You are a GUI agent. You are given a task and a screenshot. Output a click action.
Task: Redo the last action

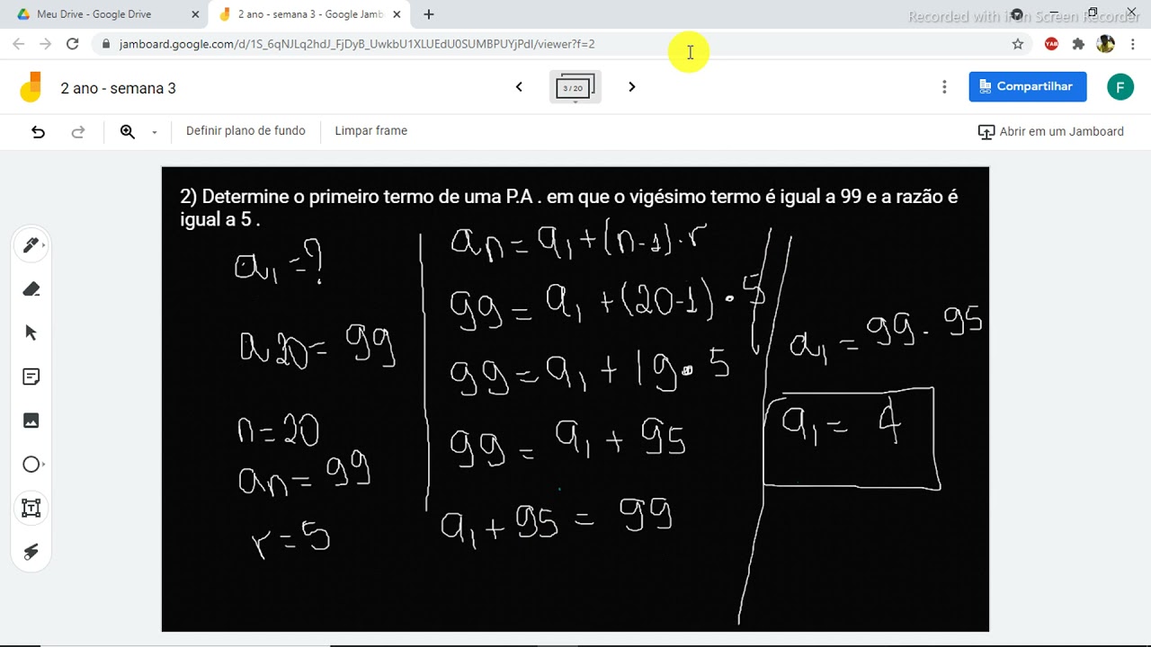pyautogui.click(x=78, y=132)
